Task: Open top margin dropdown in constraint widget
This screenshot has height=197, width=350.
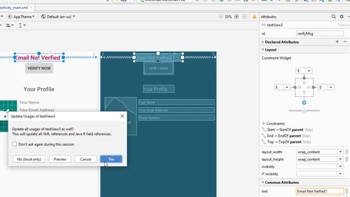Action: (x=309, y=71)
